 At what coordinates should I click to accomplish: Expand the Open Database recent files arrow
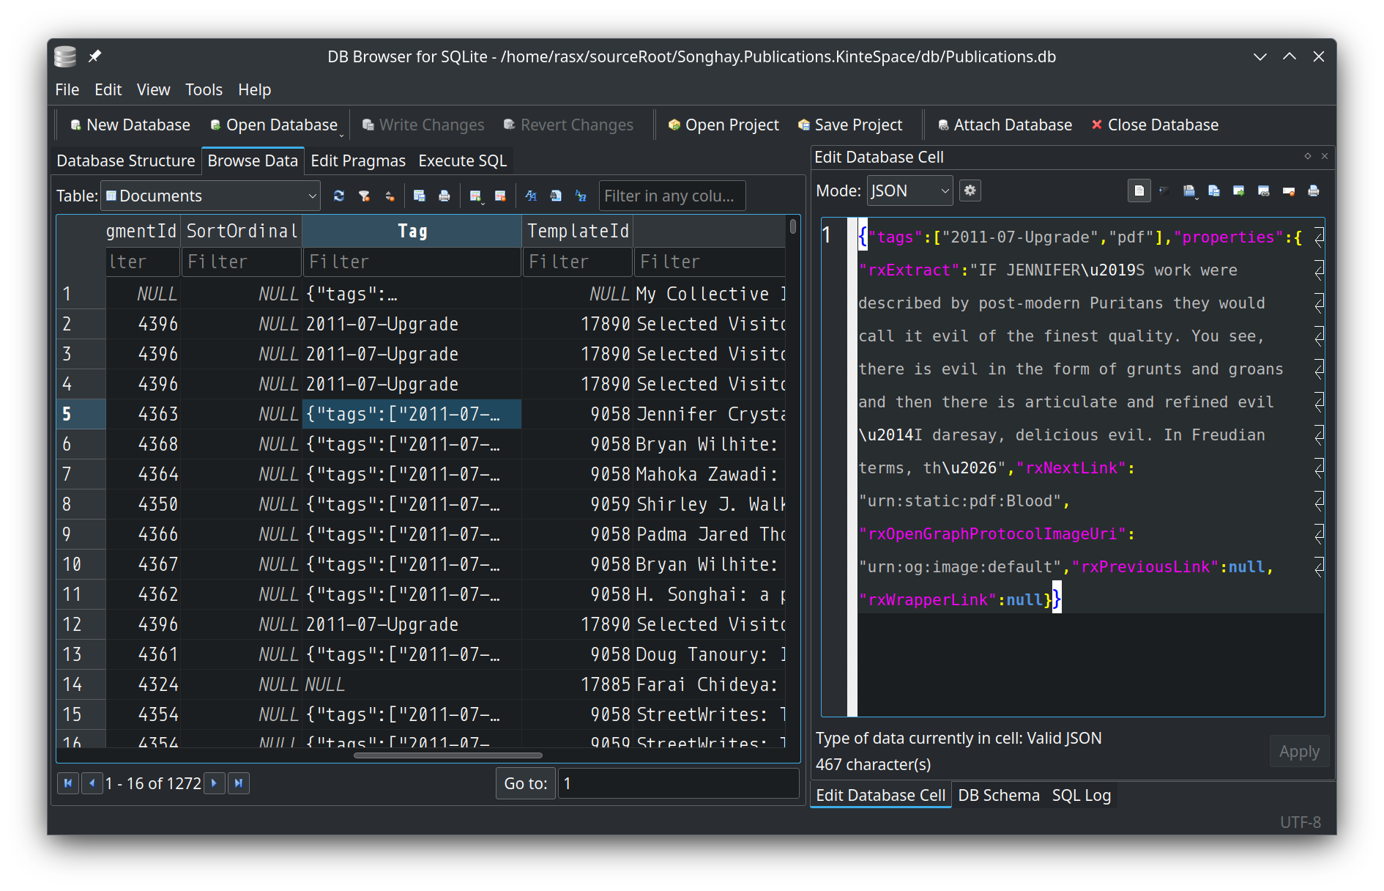pos(342,136)
